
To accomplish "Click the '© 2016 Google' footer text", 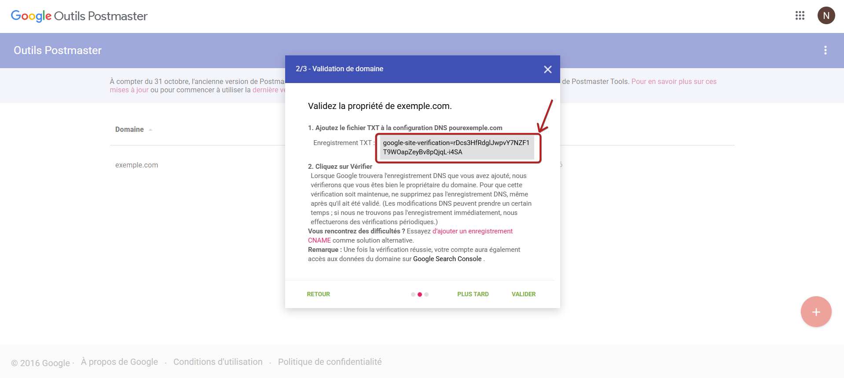I will [40, 363].
